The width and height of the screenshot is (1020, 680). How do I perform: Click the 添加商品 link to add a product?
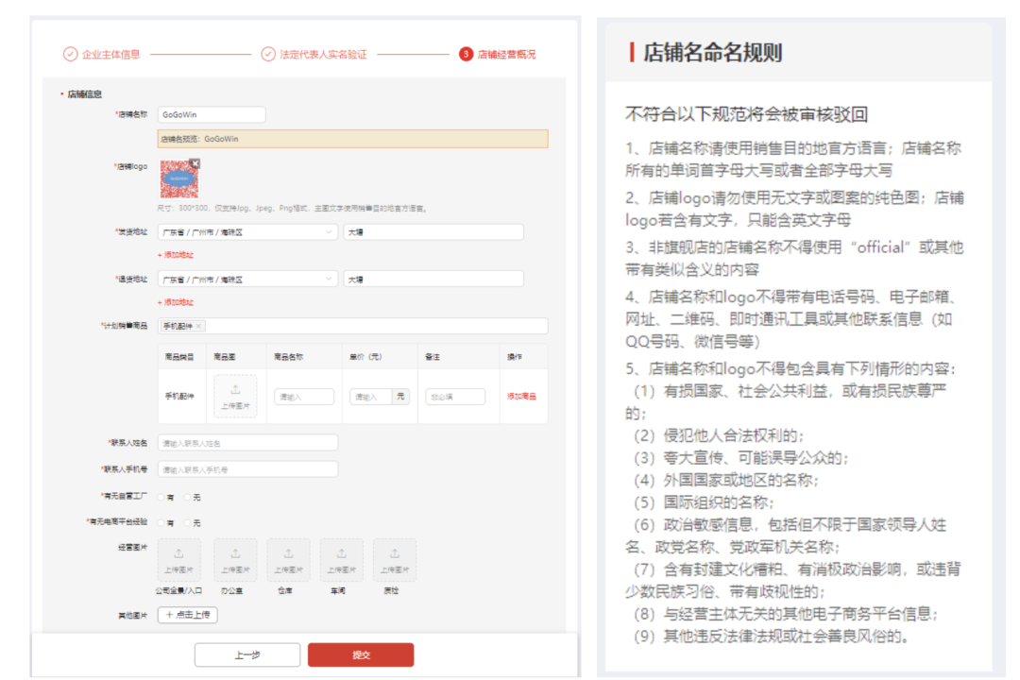pos(522,396)
